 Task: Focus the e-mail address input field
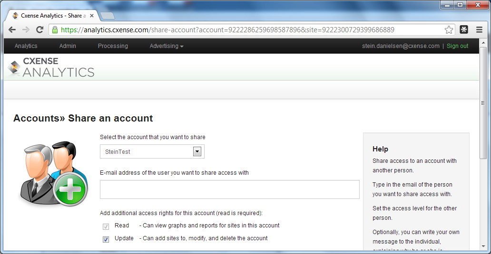(x=229, y=189)
